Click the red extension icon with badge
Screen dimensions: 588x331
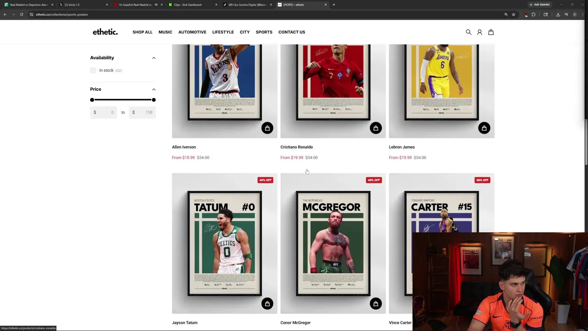click(x=526, y=14)
